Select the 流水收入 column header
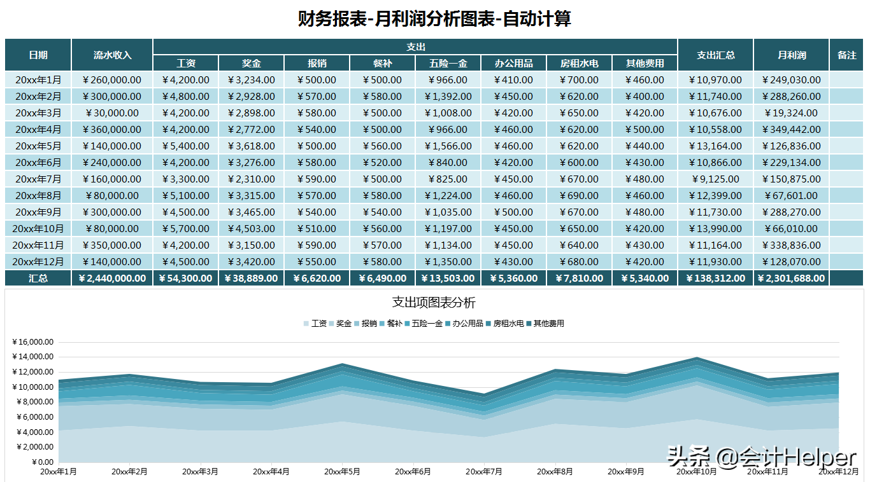The width and height of the screenshot is (870, 482). tap(112, 55)
